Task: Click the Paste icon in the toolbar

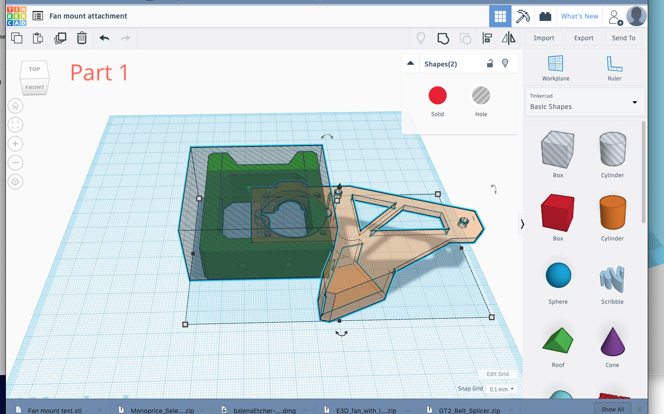Action: pyautogui.click(x=38, y=38)
